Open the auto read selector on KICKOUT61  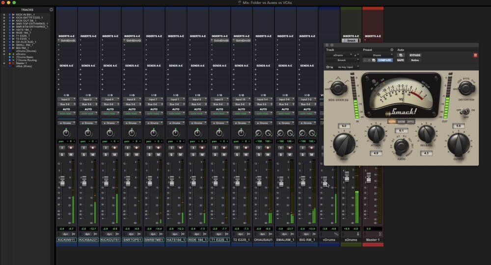pyautogui.click(x=110, y=114)
